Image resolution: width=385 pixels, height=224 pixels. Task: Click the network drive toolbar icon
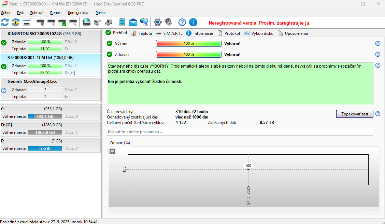coord(98,22)
